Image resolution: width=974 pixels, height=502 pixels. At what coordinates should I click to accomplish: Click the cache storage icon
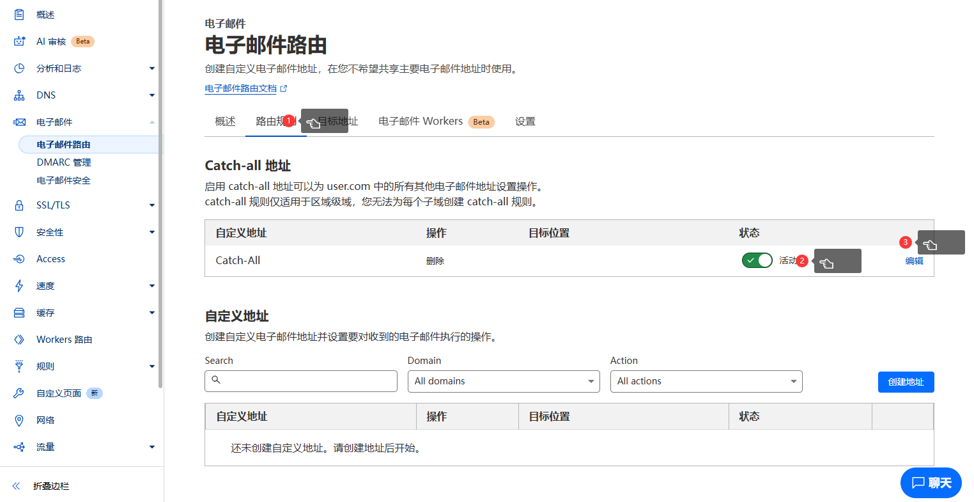click(19, 313)
